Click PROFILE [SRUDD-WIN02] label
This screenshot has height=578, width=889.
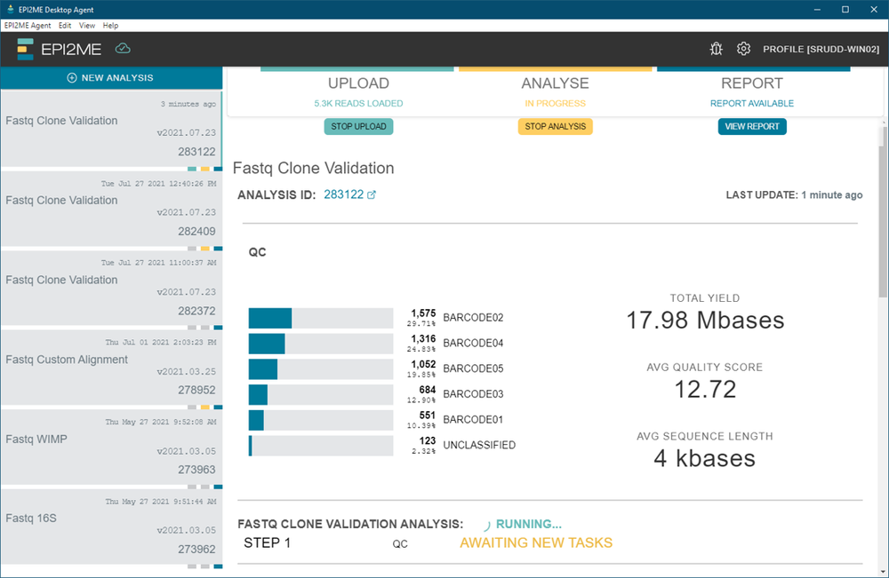[x=821, y=49]
